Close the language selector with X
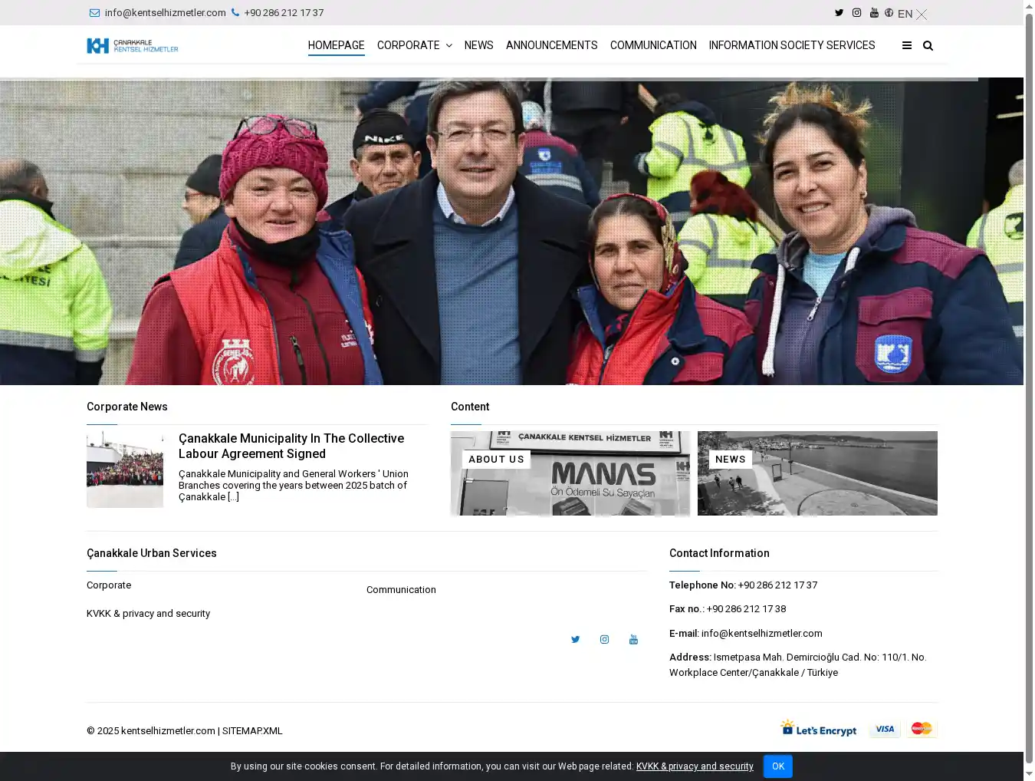 click(922, 15)
